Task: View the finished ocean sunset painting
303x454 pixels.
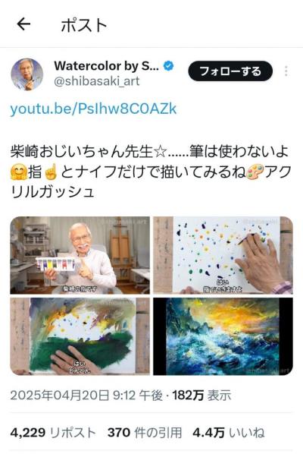Action: pyautogui.click(x=223, y=336)
